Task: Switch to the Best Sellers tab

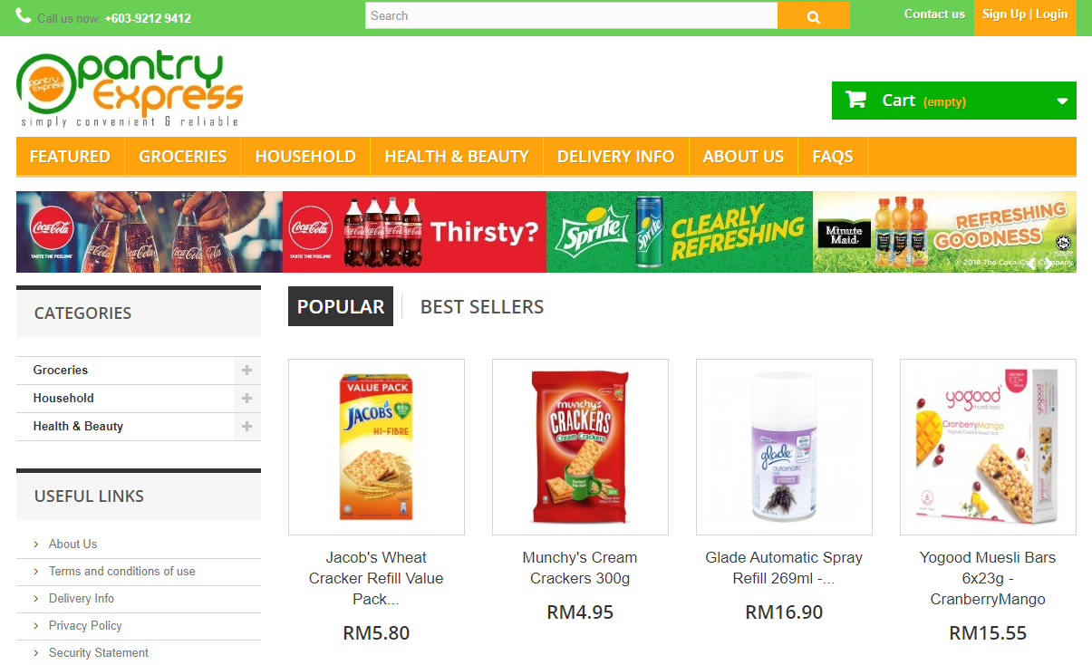Action: 482,306
